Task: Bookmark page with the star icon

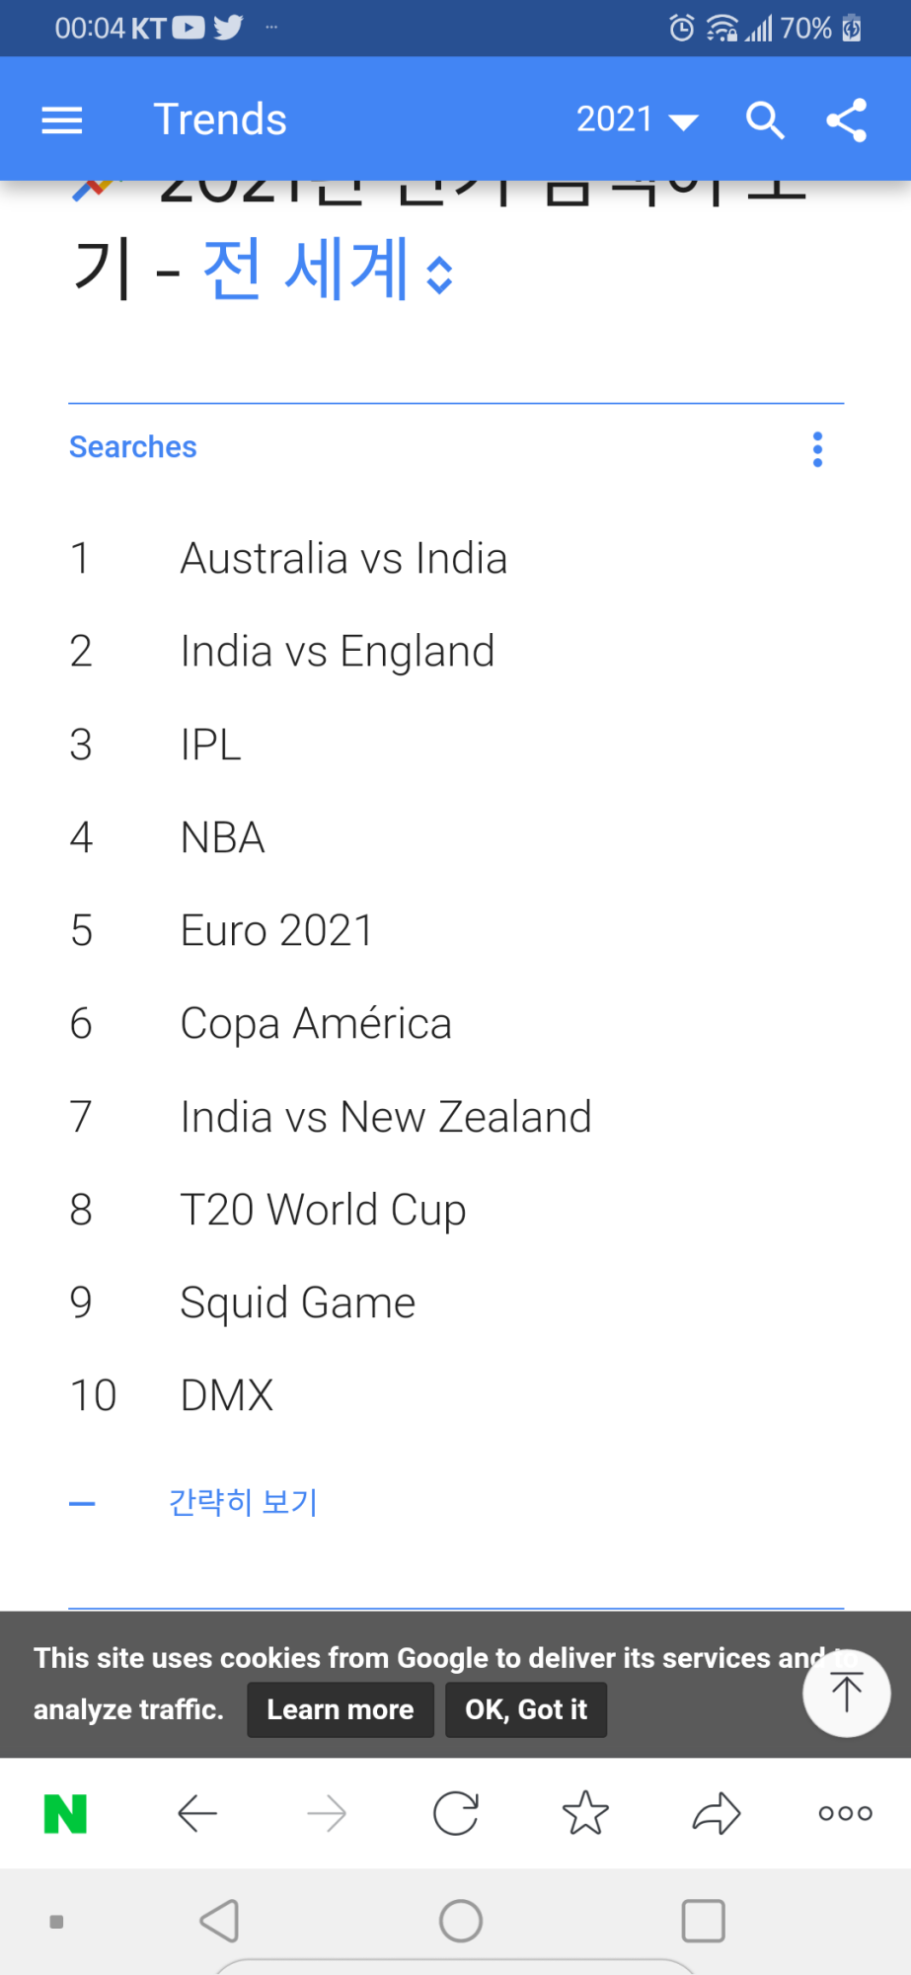Action: tap(585, 1813)
